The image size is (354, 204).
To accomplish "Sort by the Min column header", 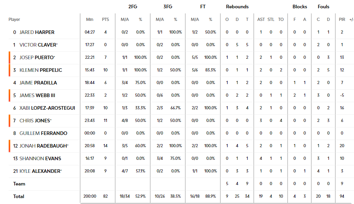I will [x=90, y=20].
